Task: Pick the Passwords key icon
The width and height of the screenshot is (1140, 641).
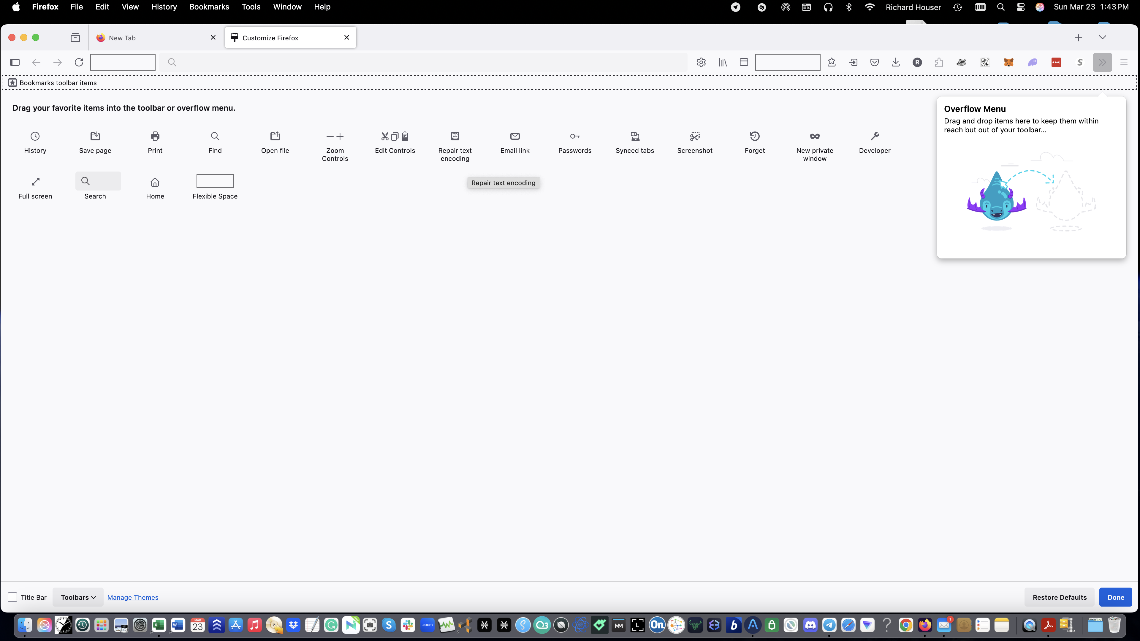Action: 575,136
